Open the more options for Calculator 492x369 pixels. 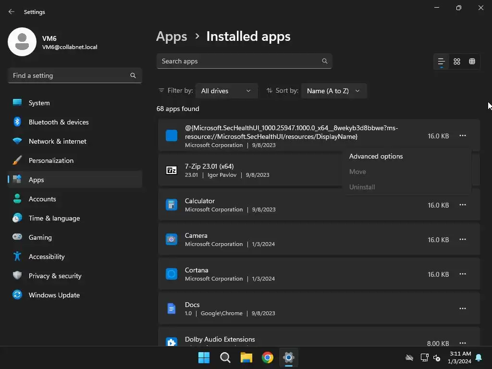[x=463, y=205]
